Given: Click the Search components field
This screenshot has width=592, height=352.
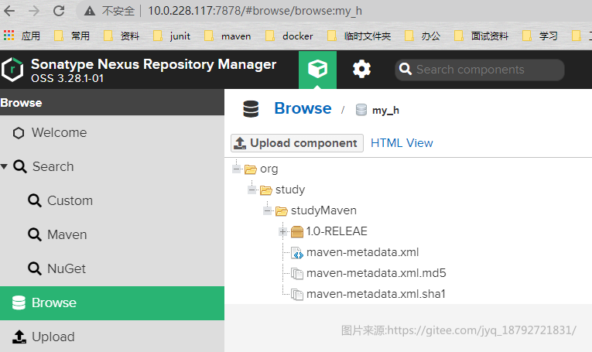Looking at the screenshot, I should (x=480, y=70).
